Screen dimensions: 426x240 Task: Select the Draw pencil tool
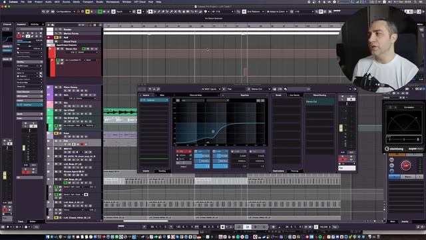click(159, 12)
